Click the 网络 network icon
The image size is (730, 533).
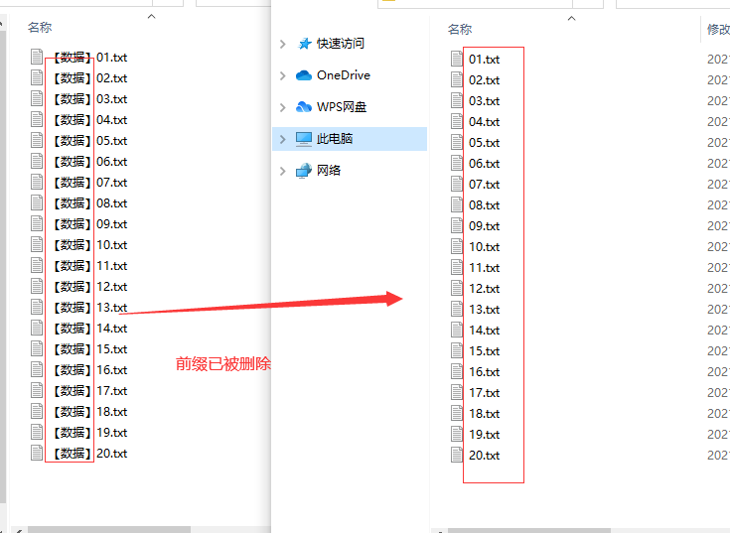point(304,171)
